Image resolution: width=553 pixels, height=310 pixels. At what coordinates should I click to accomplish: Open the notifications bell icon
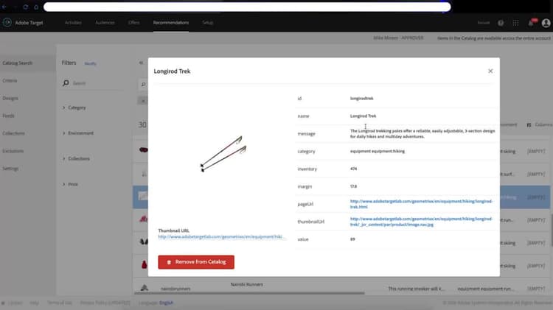tap(531, 24)
